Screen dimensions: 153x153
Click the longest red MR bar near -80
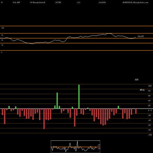(x=44, y=119)
